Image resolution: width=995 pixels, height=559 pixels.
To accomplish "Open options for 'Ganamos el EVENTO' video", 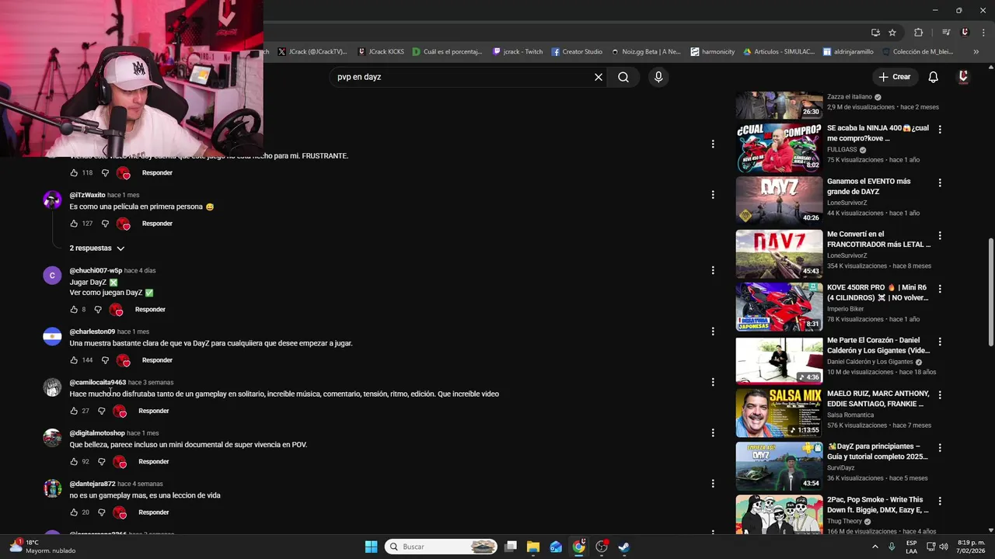I will [x=940, y=183].
